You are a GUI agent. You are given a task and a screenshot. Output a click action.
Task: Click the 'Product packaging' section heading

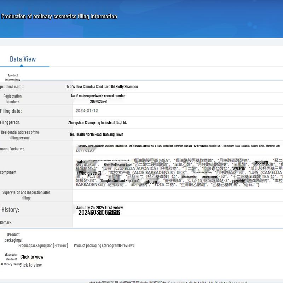pyautogui.click(x=13, y=237)
